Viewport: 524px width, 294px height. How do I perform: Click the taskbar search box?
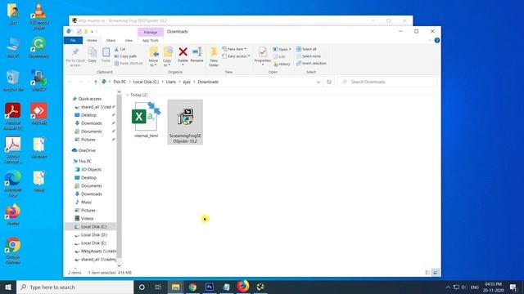pos(75,287)
